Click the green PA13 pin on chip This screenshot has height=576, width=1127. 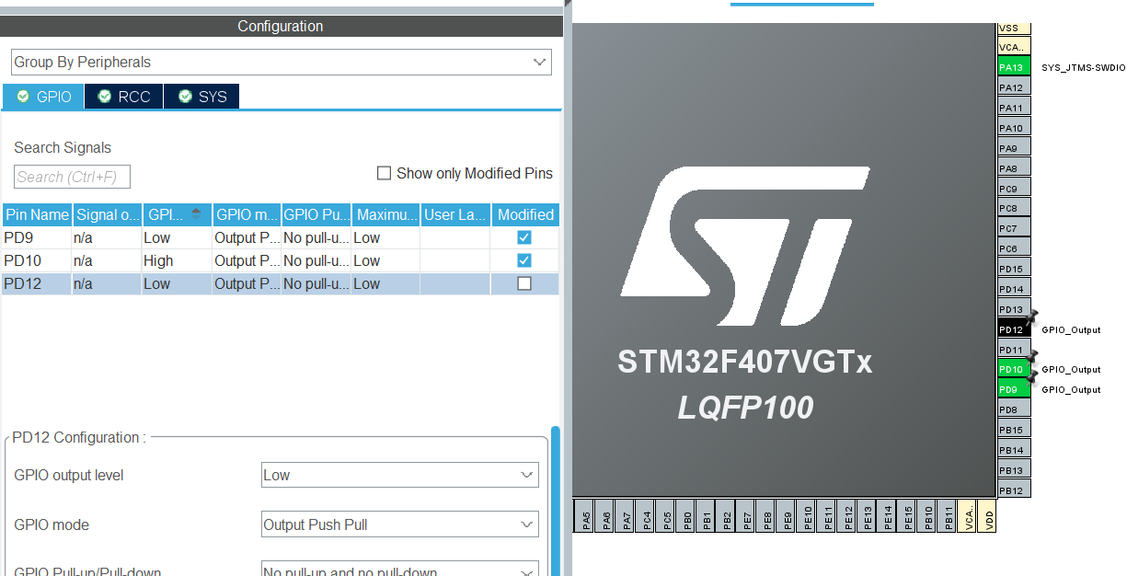[1014, 67]
